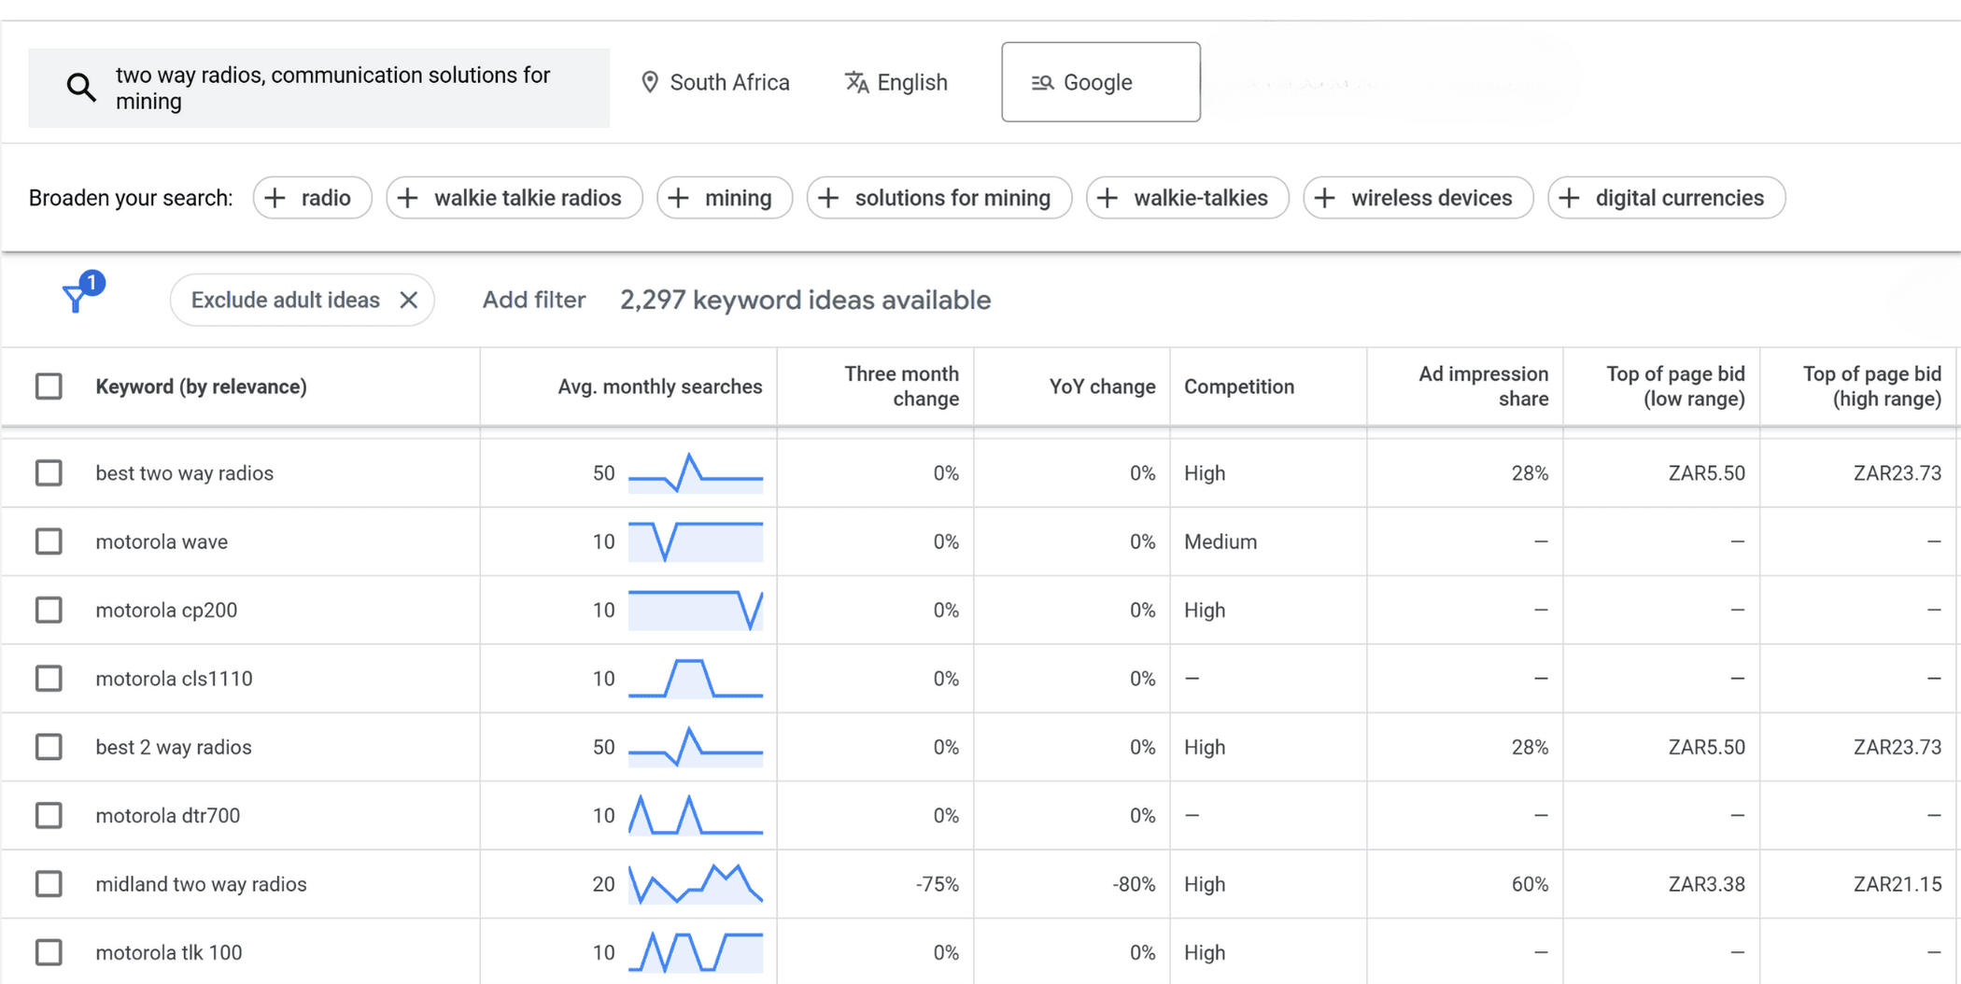The image size is (1961, 984).
Task: Open the Google search network selector
Action: coord(1099,82)
